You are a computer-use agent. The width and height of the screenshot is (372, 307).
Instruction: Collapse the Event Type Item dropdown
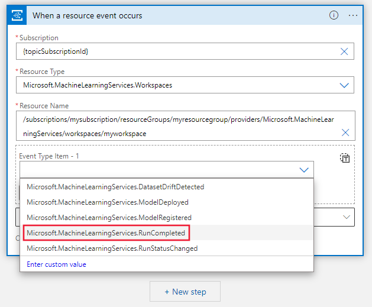click(x=304, y=170)
